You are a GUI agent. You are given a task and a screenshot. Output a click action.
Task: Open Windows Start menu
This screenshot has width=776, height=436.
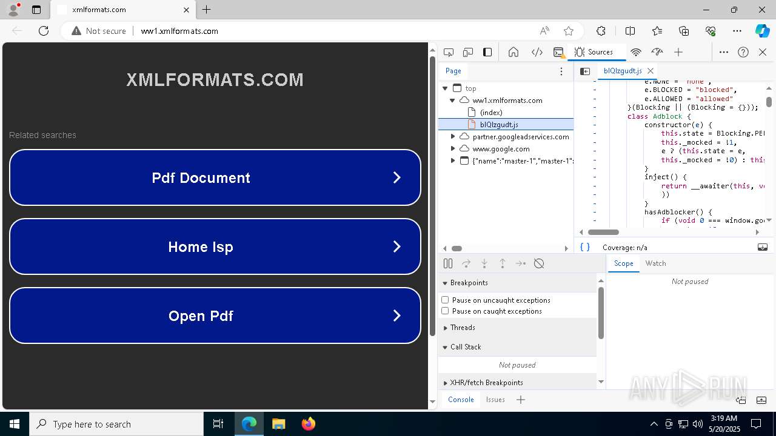click(x=15, y=424)
